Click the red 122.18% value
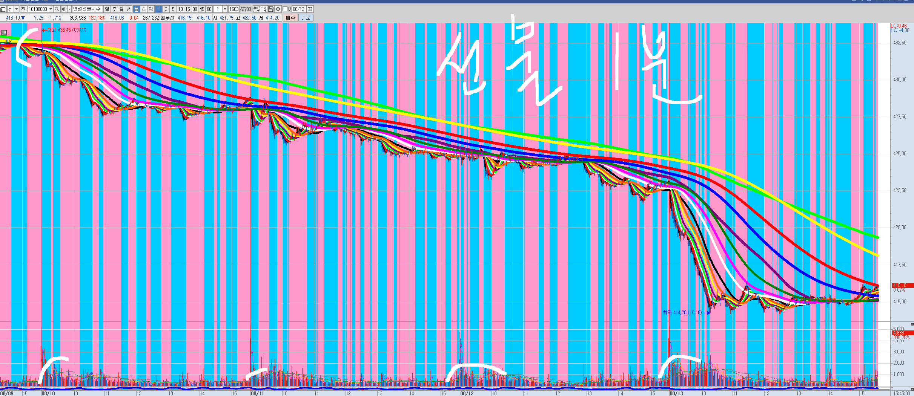Screen dimensions: 914x396 point(97,18)
